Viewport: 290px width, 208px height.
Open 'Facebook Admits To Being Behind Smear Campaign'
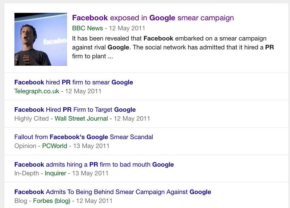[113, 192]
